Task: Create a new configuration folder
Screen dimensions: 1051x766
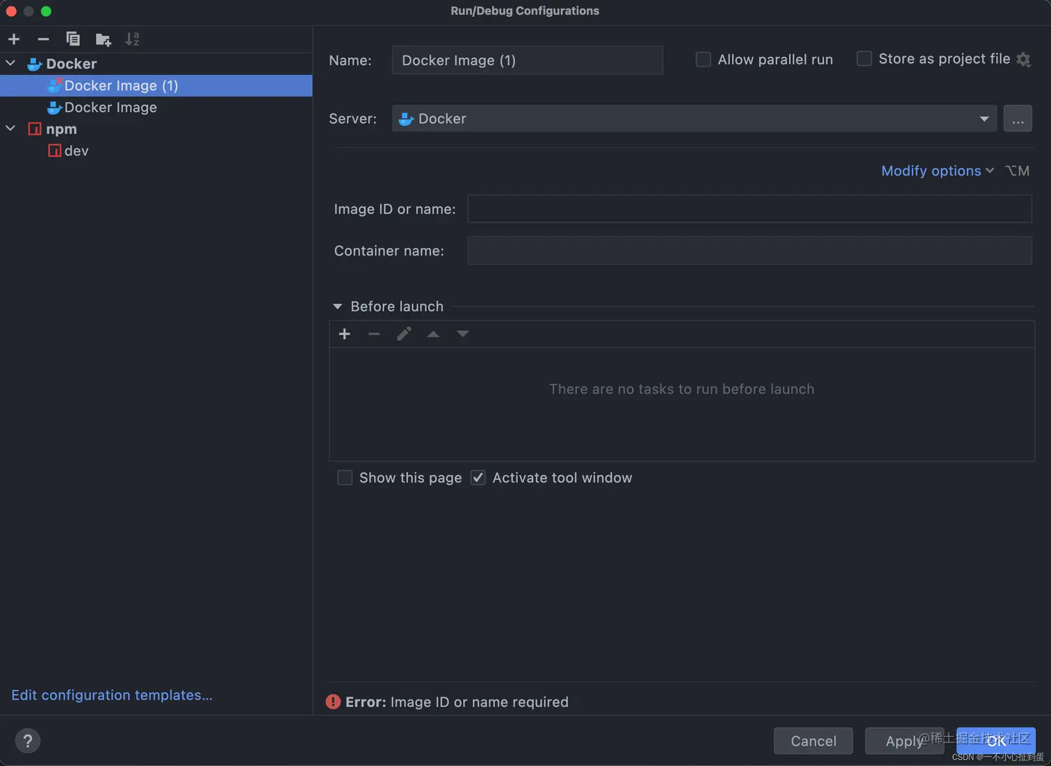Action: pos(103,40)
